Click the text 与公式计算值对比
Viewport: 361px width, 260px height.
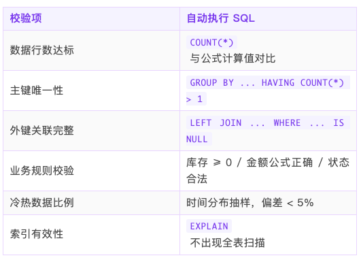233,58
